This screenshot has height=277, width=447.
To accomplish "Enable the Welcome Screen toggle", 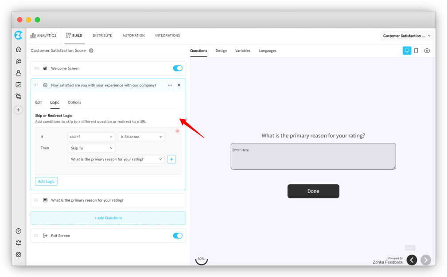I will pyautogui.click(x=178, y=68).
